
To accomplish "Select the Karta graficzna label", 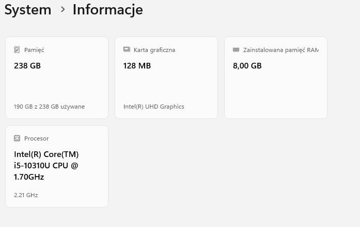I will pyautogui.click(x=154, y=50).
